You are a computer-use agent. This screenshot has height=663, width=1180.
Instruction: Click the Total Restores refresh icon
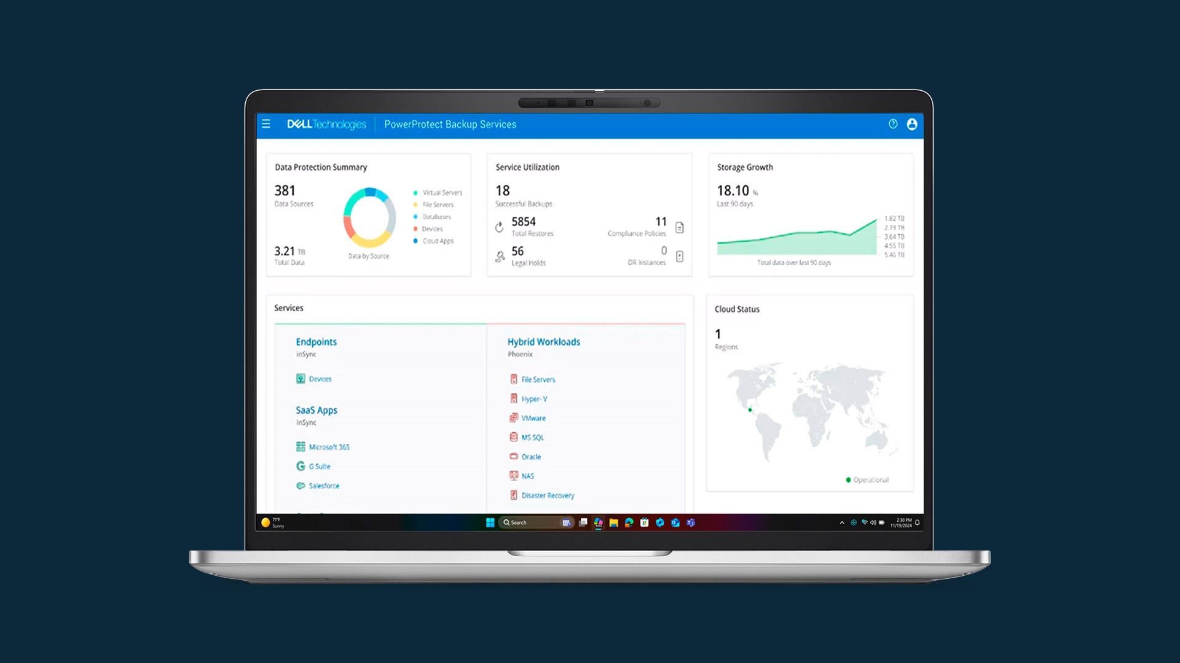point(500,227)
